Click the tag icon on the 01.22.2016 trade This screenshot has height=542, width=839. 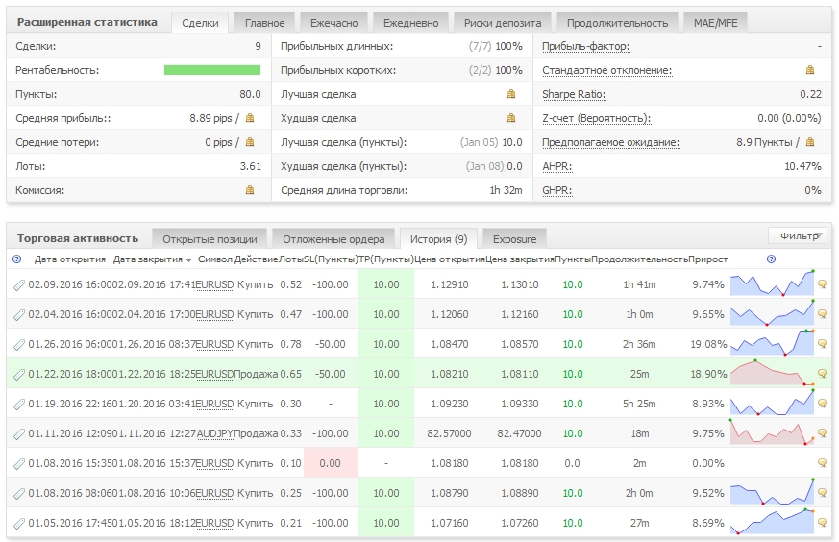coord(18,375)
